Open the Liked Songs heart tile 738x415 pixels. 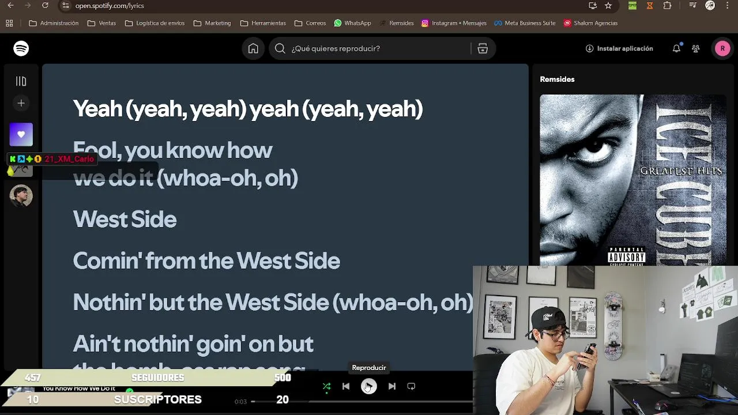(21, 134)
